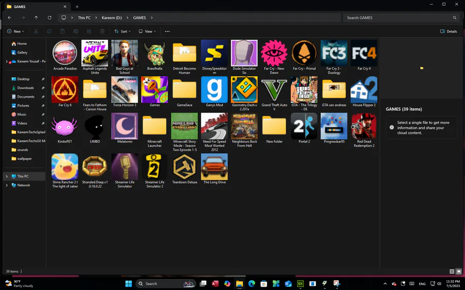Refresh the GAMES folder
465x290 pixels.
(49, 18)
